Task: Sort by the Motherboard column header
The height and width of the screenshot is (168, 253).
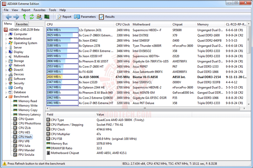Action: (x=151, y=24)
